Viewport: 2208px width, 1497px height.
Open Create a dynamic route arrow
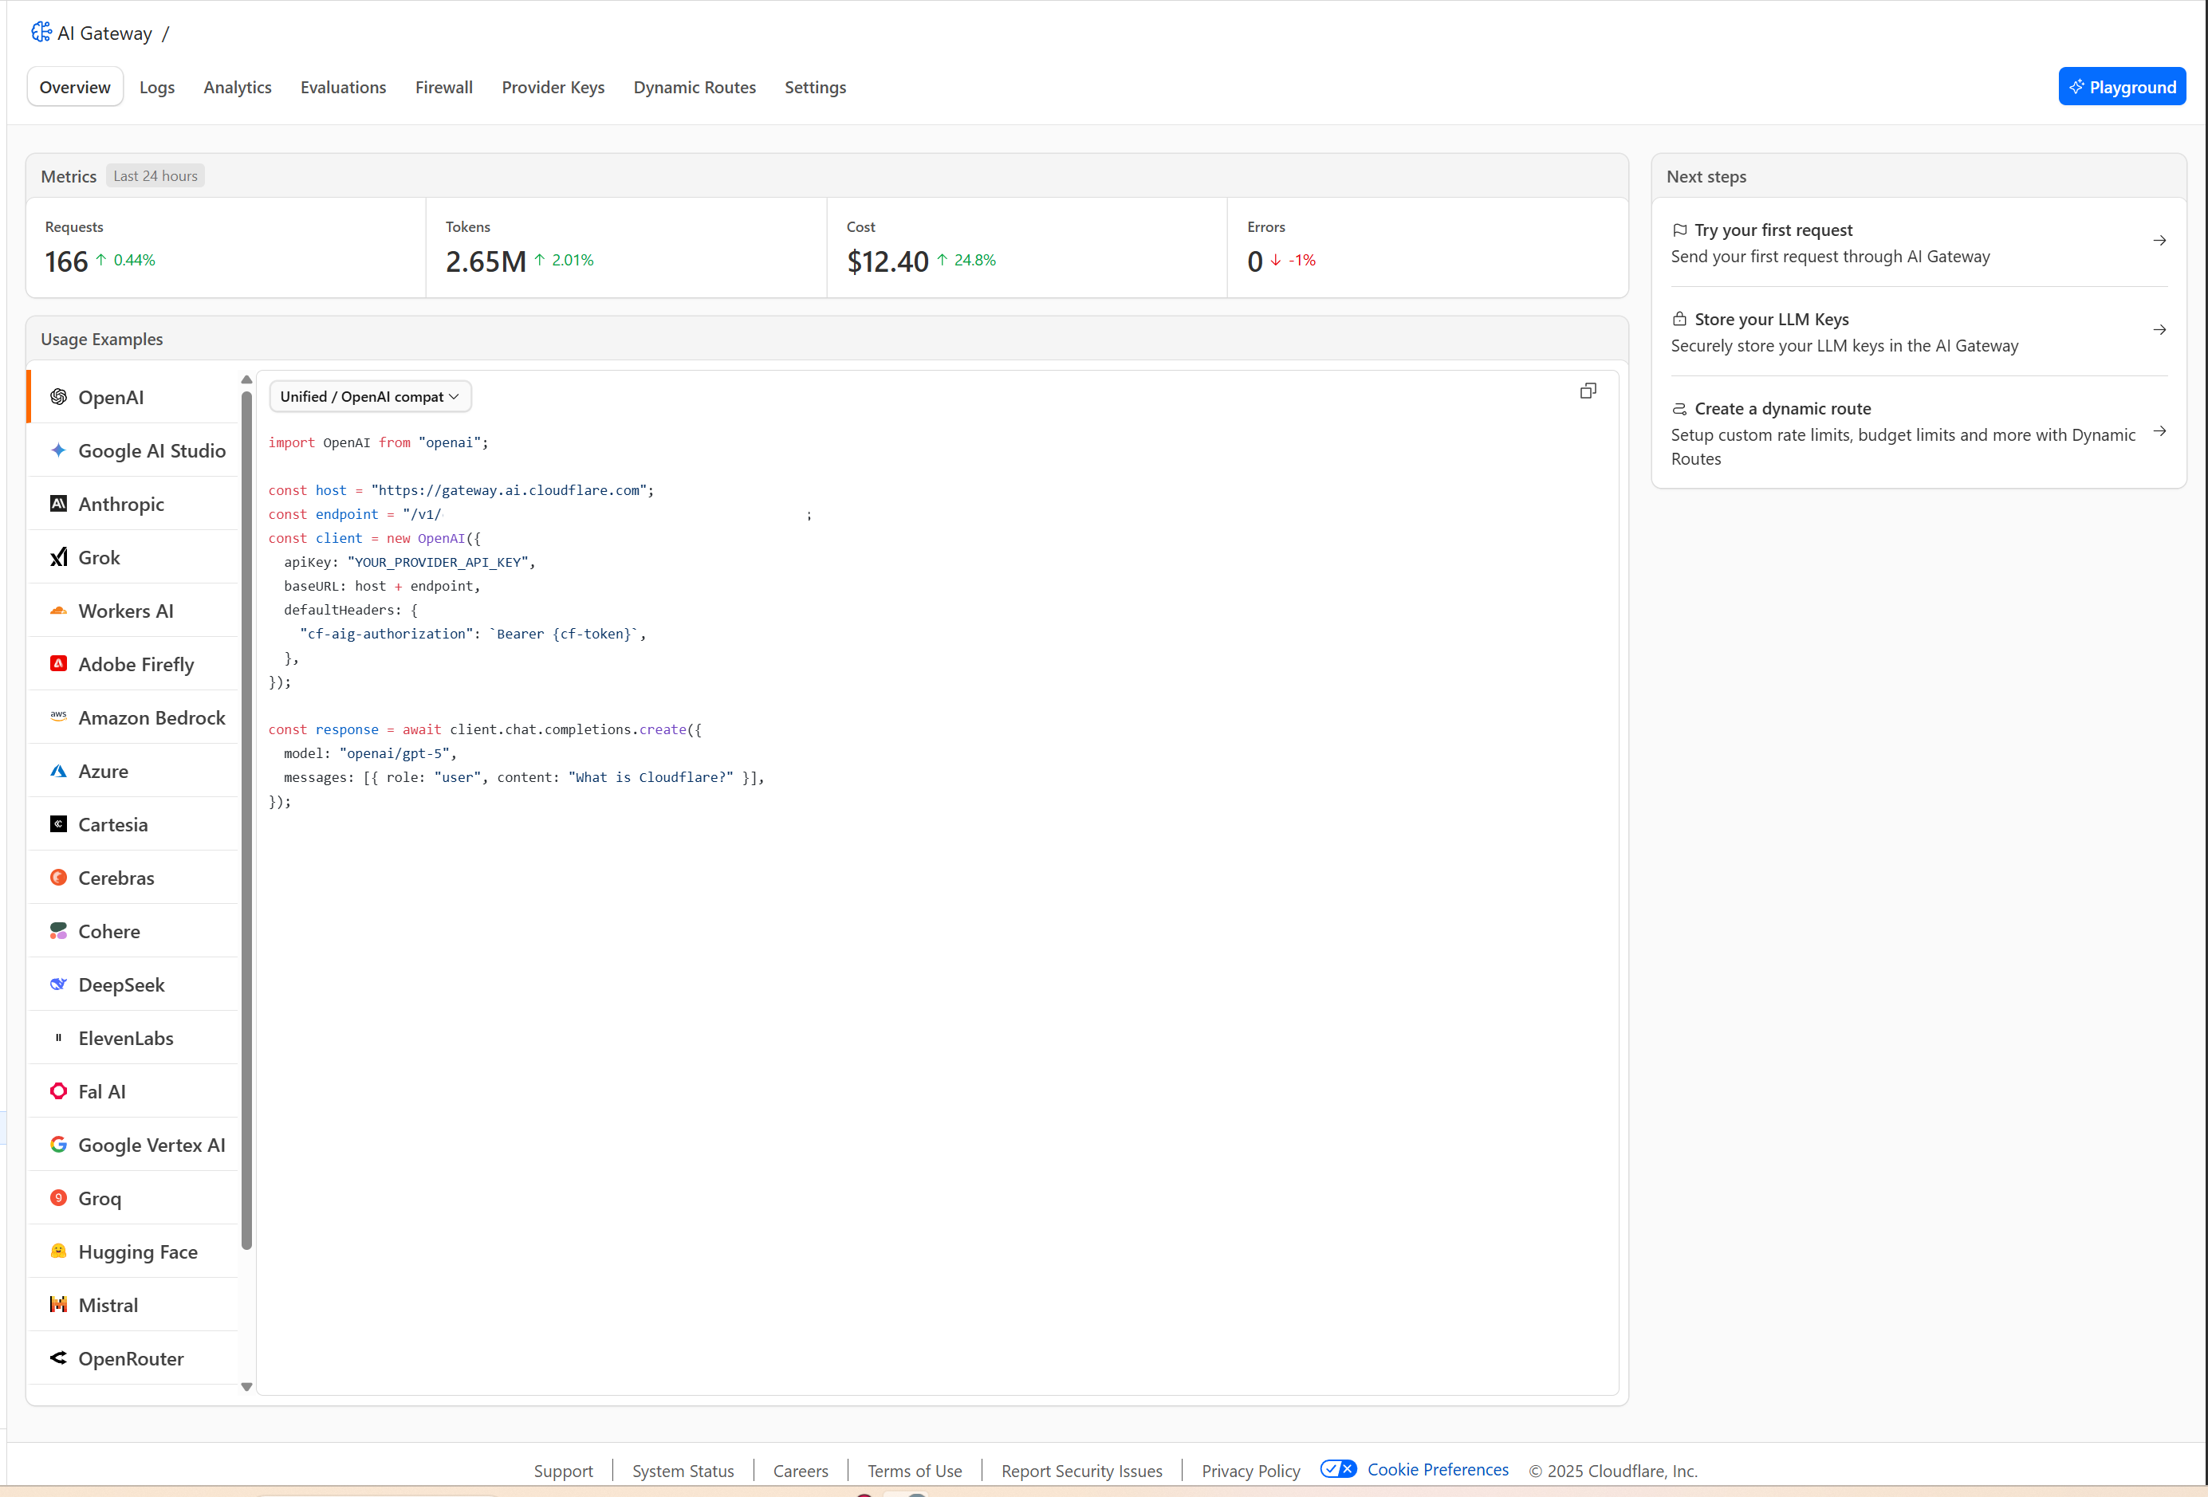pyautogui.click(x=2159, y=431)
